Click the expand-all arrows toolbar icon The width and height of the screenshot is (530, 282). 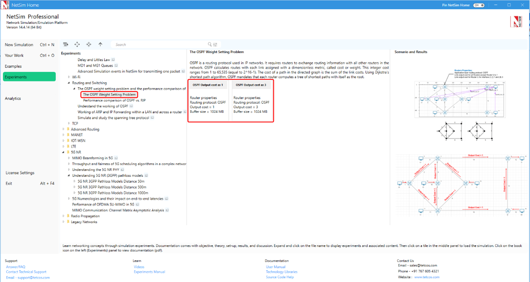[77, 44]
